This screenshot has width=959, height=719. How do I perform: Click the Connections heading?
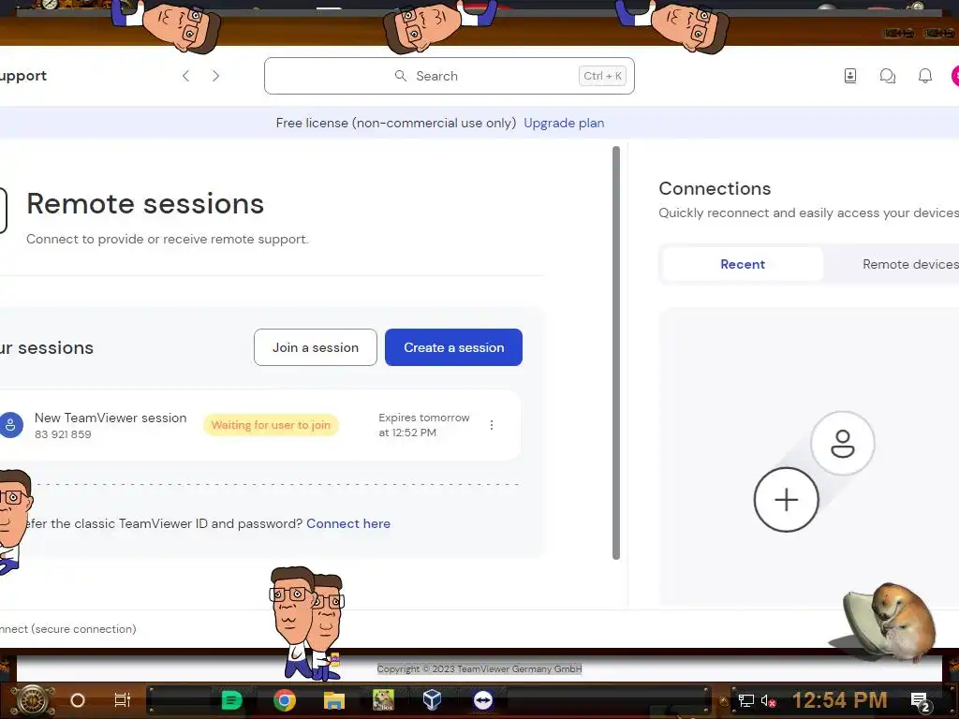715,188
